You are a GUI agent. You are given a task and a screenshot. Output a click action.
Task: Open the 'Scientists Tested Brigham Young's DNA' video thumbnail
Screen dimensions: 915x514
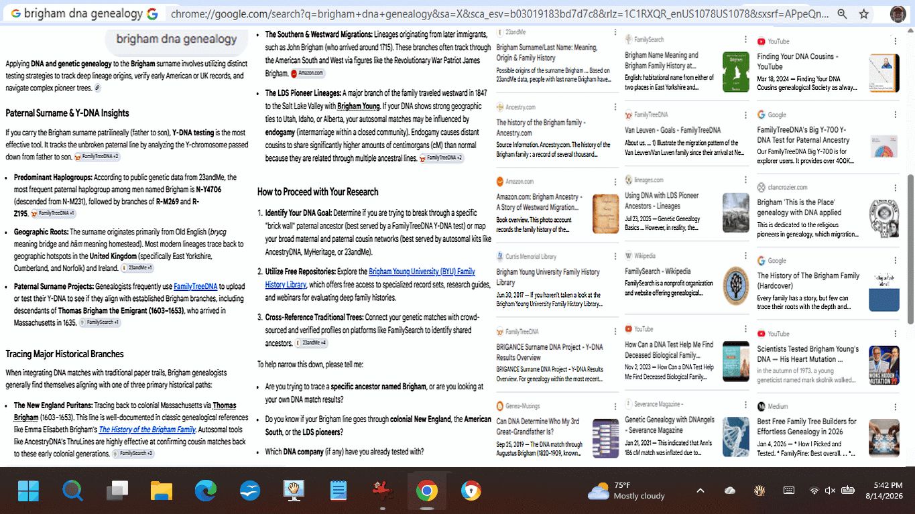884,365
